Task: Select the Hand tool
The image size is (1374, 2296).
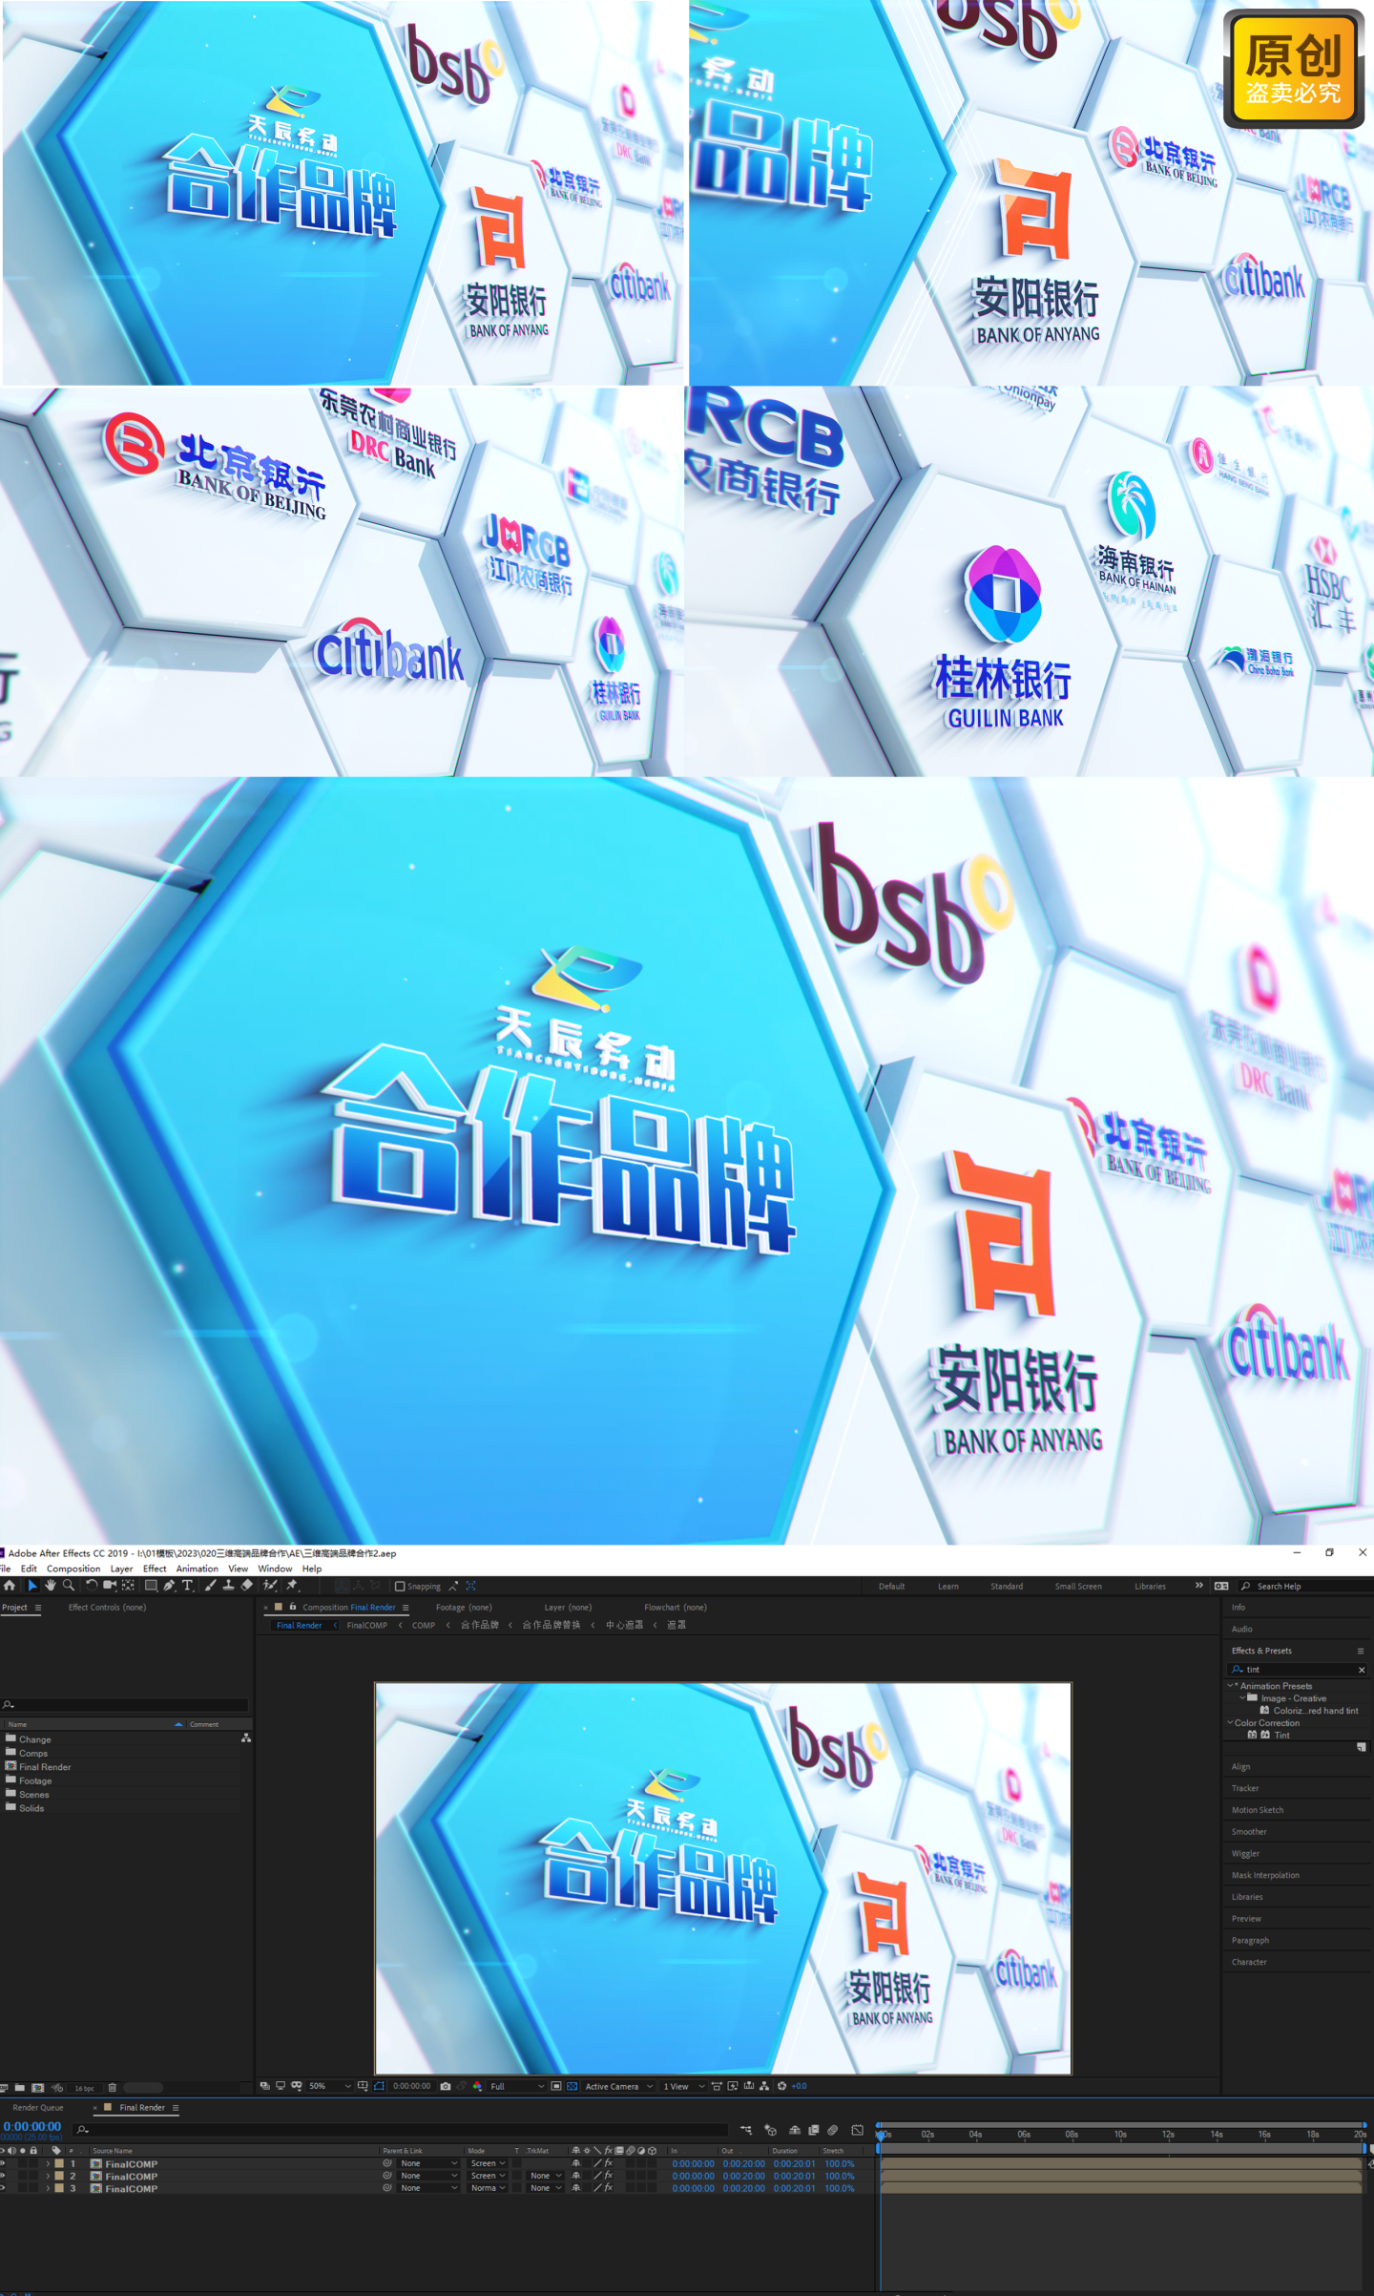Action: 50,1586
